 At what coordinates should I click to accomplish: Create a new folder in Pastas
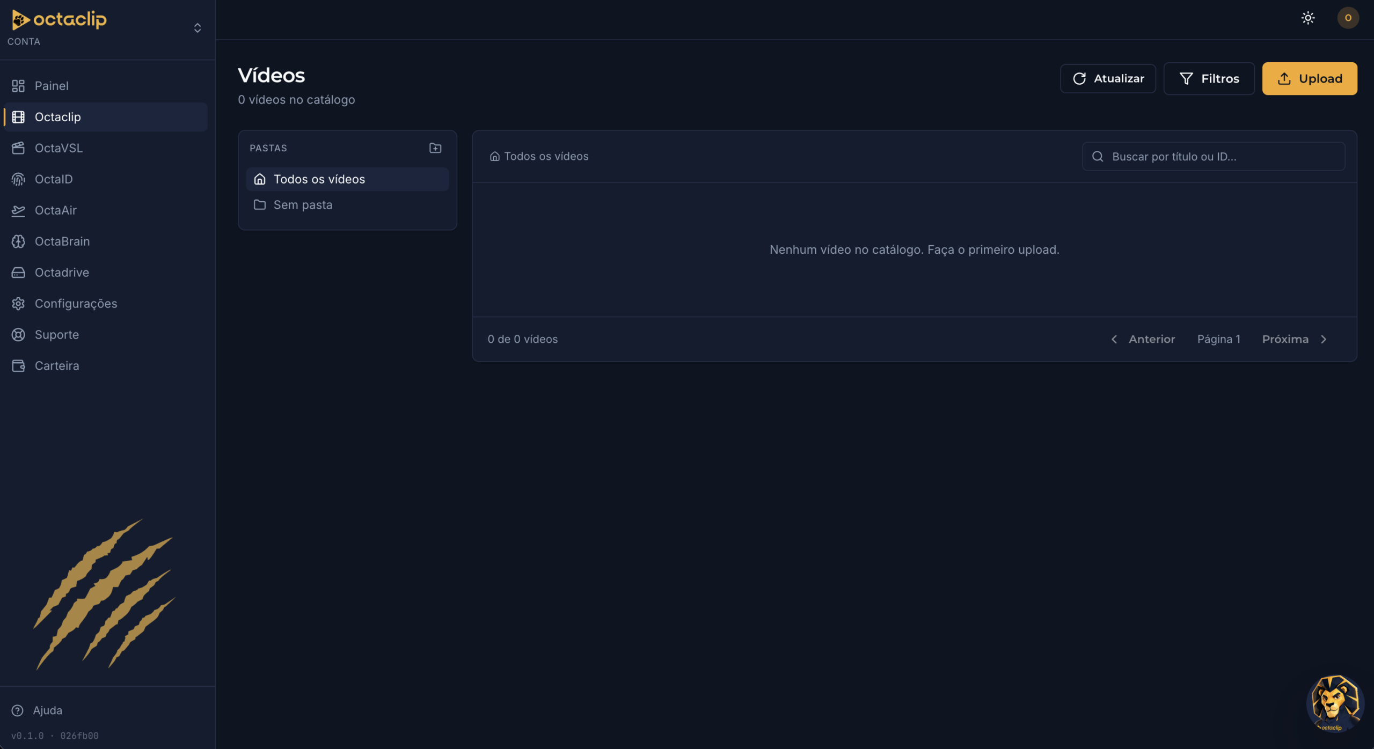[x=435, y=148]
